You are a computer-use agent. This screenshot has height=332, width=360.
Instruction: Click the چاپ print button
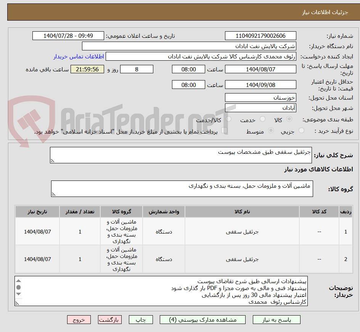coord(141,319)
